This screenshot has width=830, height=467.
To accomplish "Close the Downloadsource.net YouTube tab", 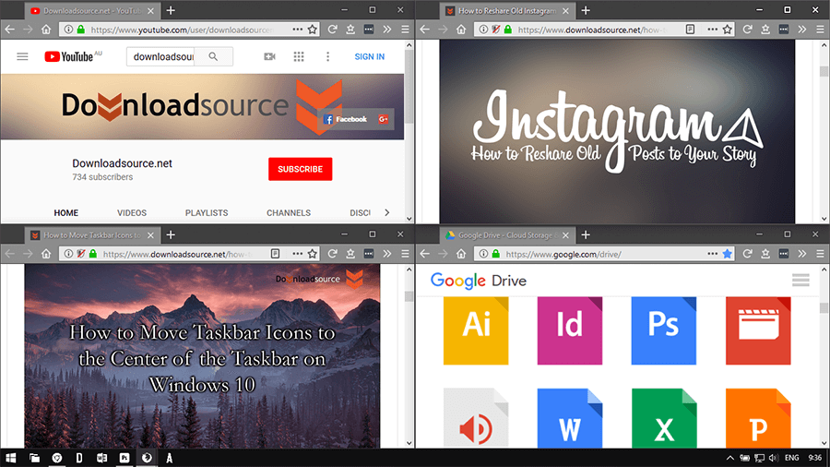I will click(x=151, y=10).
